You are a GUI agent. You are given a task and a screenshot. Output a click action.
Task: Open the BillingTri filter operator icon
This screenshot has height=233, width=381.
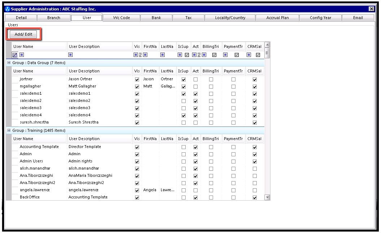pos(204,55)
